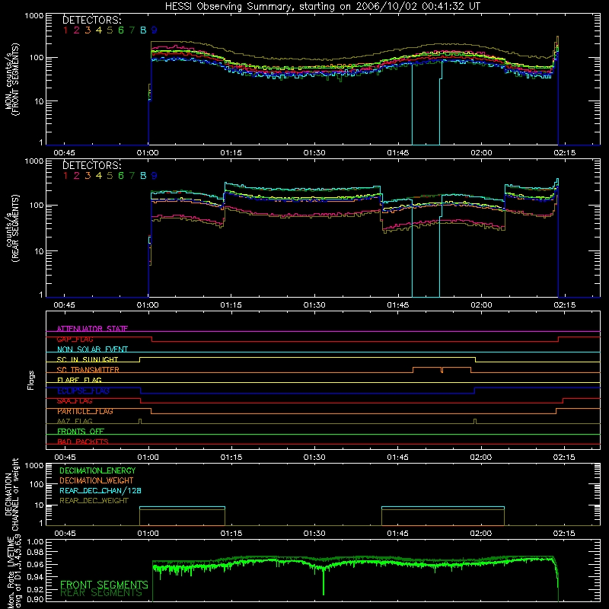Viewport: 609px width, 609px height.
Task: Select blue detector 9 in rear segments legend
Action: tap(155, 176)
